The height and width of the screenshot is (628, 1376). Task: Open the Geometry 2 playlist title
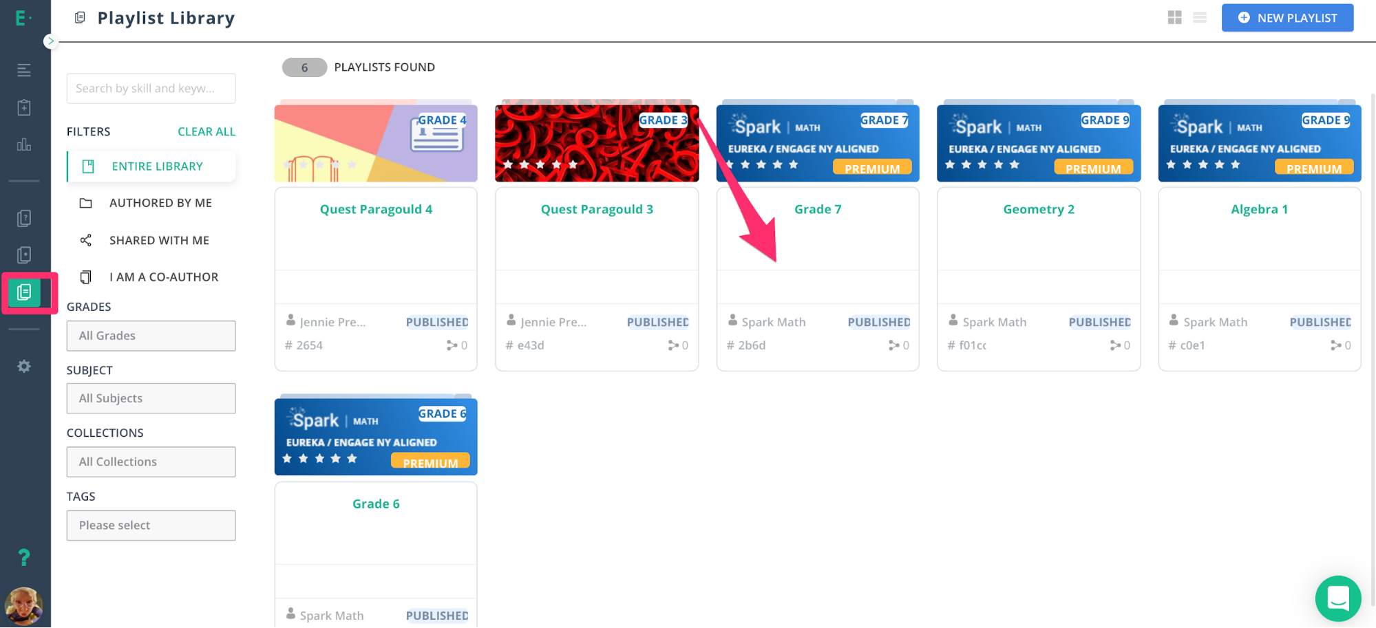click(x=1039, y=209)
